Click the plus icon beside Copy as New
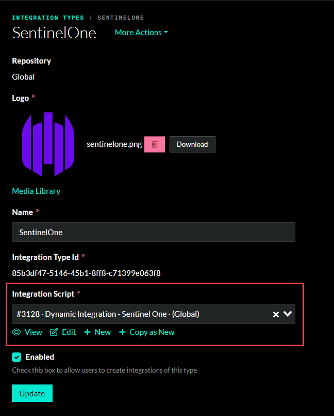Image resolution: width=334 pixels, height=416 pixels. click(121, 332)
